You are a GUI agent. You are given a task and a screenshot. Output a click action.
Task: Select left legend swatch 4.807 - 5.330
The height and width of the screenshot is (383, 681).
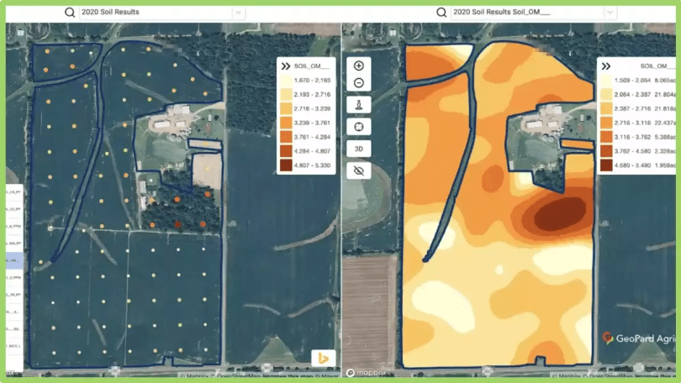point(286,165)
